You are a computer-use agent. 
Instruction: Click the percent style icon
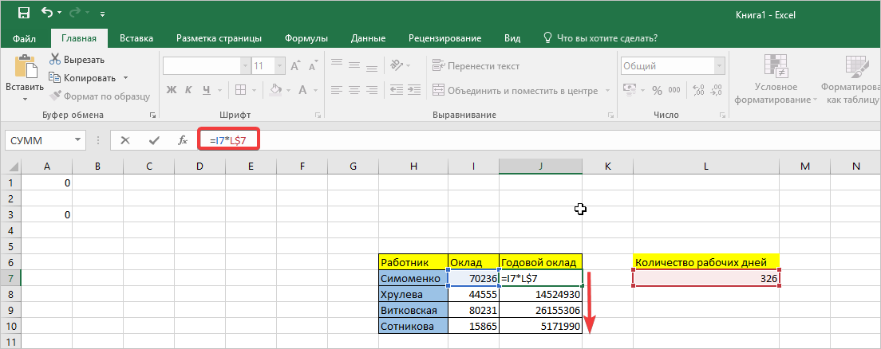pyautogui.click(x=656, y=90)
